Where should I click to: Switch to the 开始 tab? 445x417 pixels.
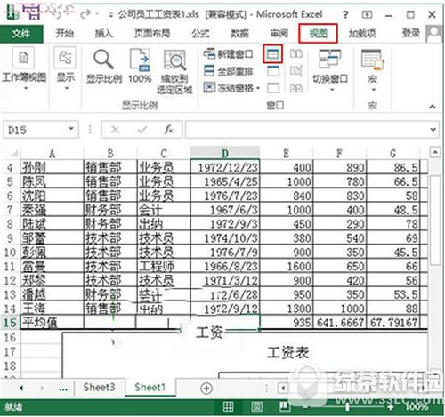click(x=64, y=34)
